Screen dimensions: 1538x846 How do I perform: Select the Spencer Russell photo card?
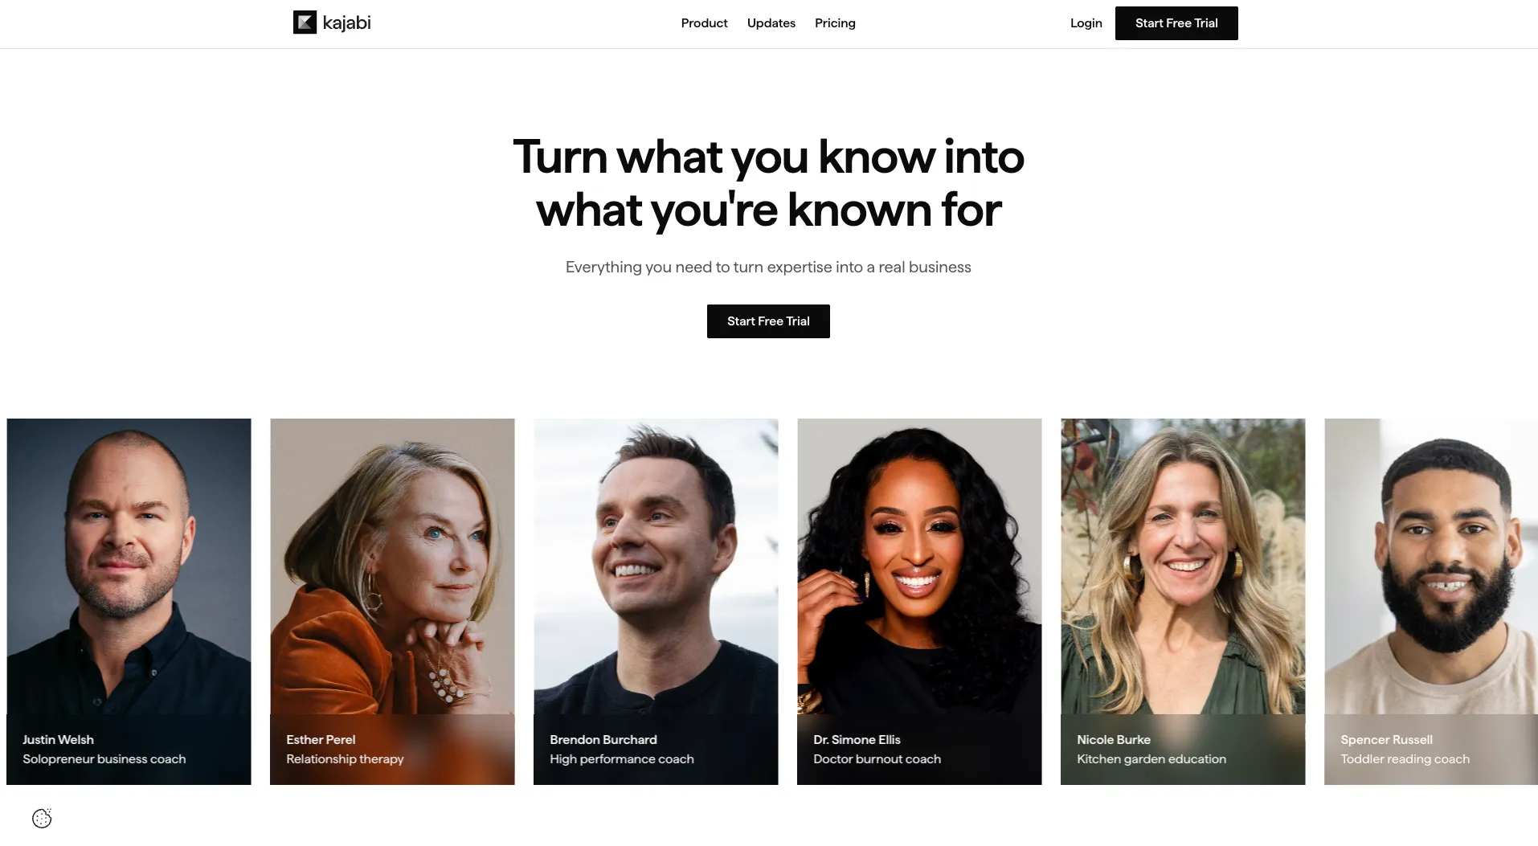[x=1431, y=601]
